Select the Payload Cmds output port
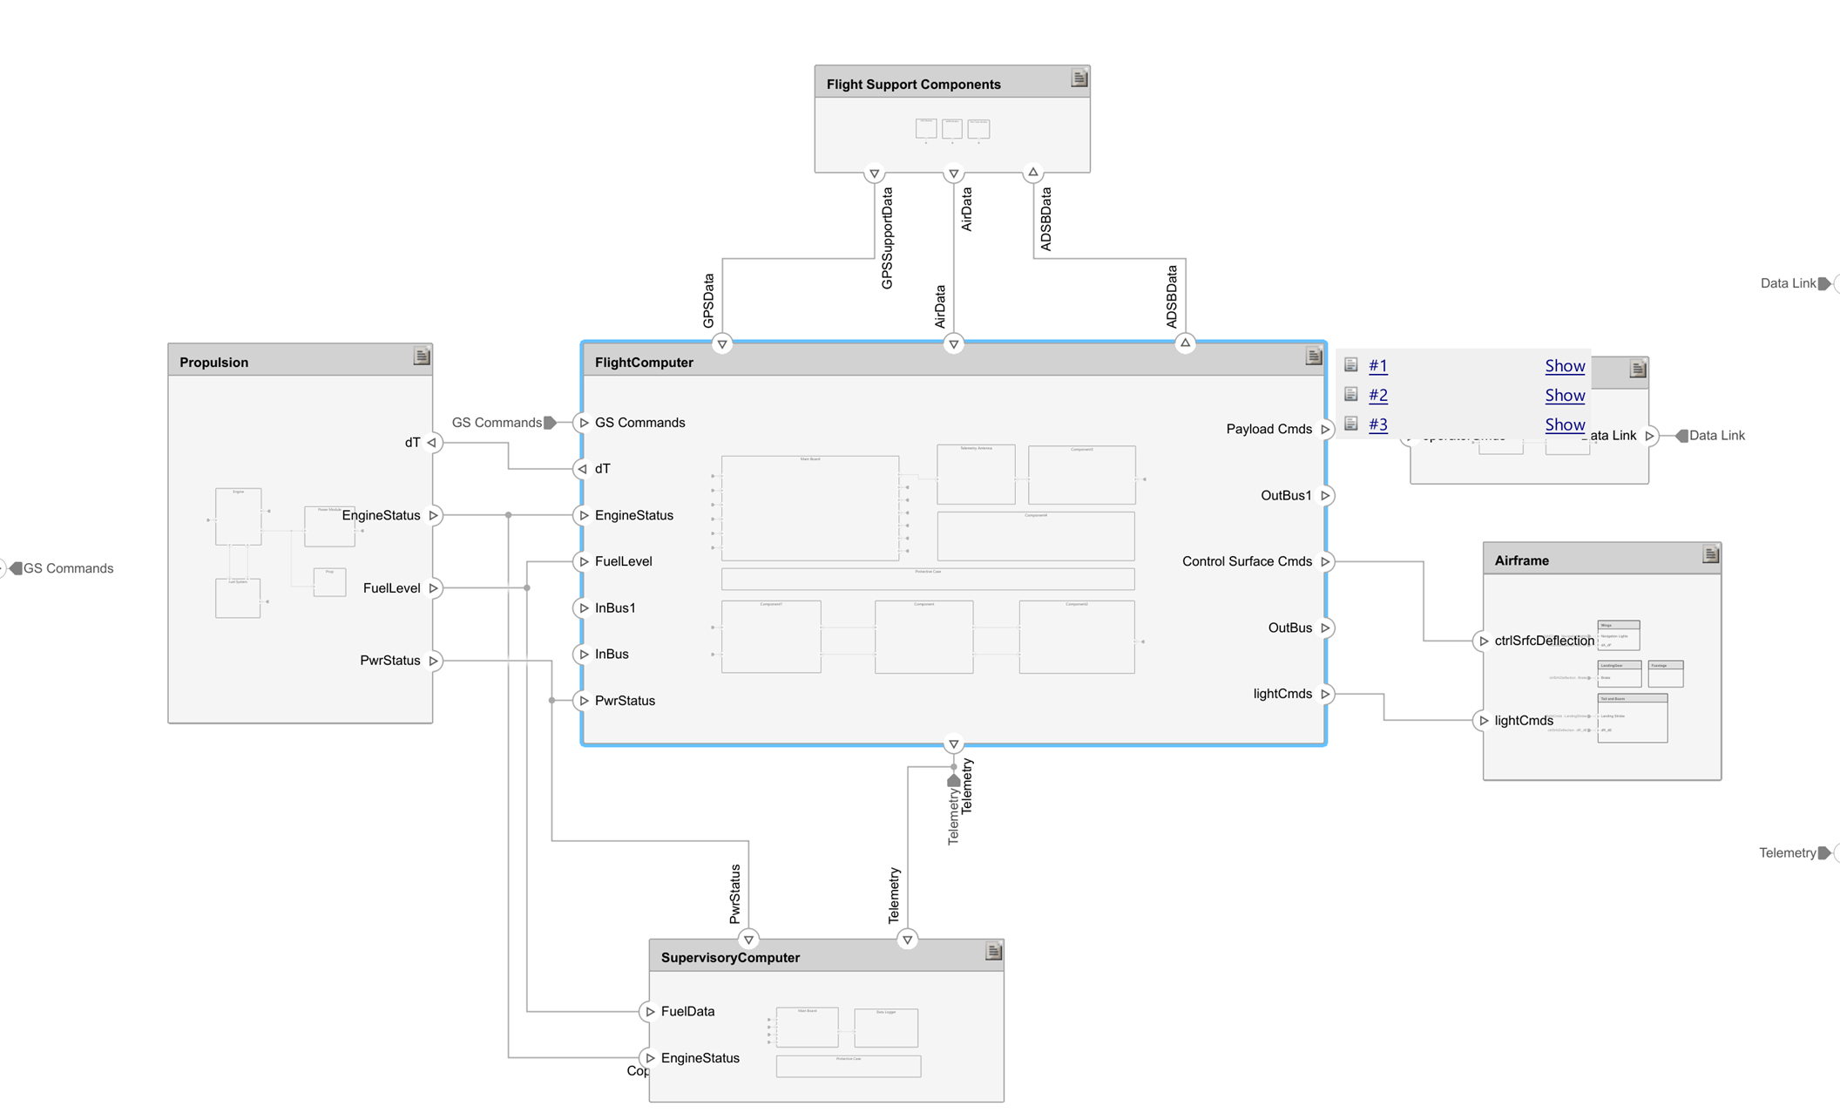The width and height of the screenshot is (1840, 1120). coord(1325,429)
